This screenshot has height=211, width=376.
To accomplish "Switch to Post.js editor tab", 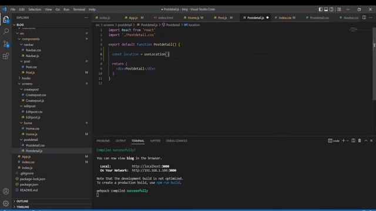I will click(222, 18).
